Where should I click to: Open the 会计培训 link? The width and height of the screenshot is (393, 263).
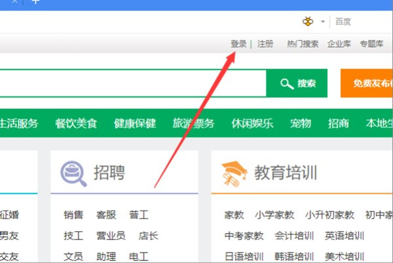click(x=294, y=236)
